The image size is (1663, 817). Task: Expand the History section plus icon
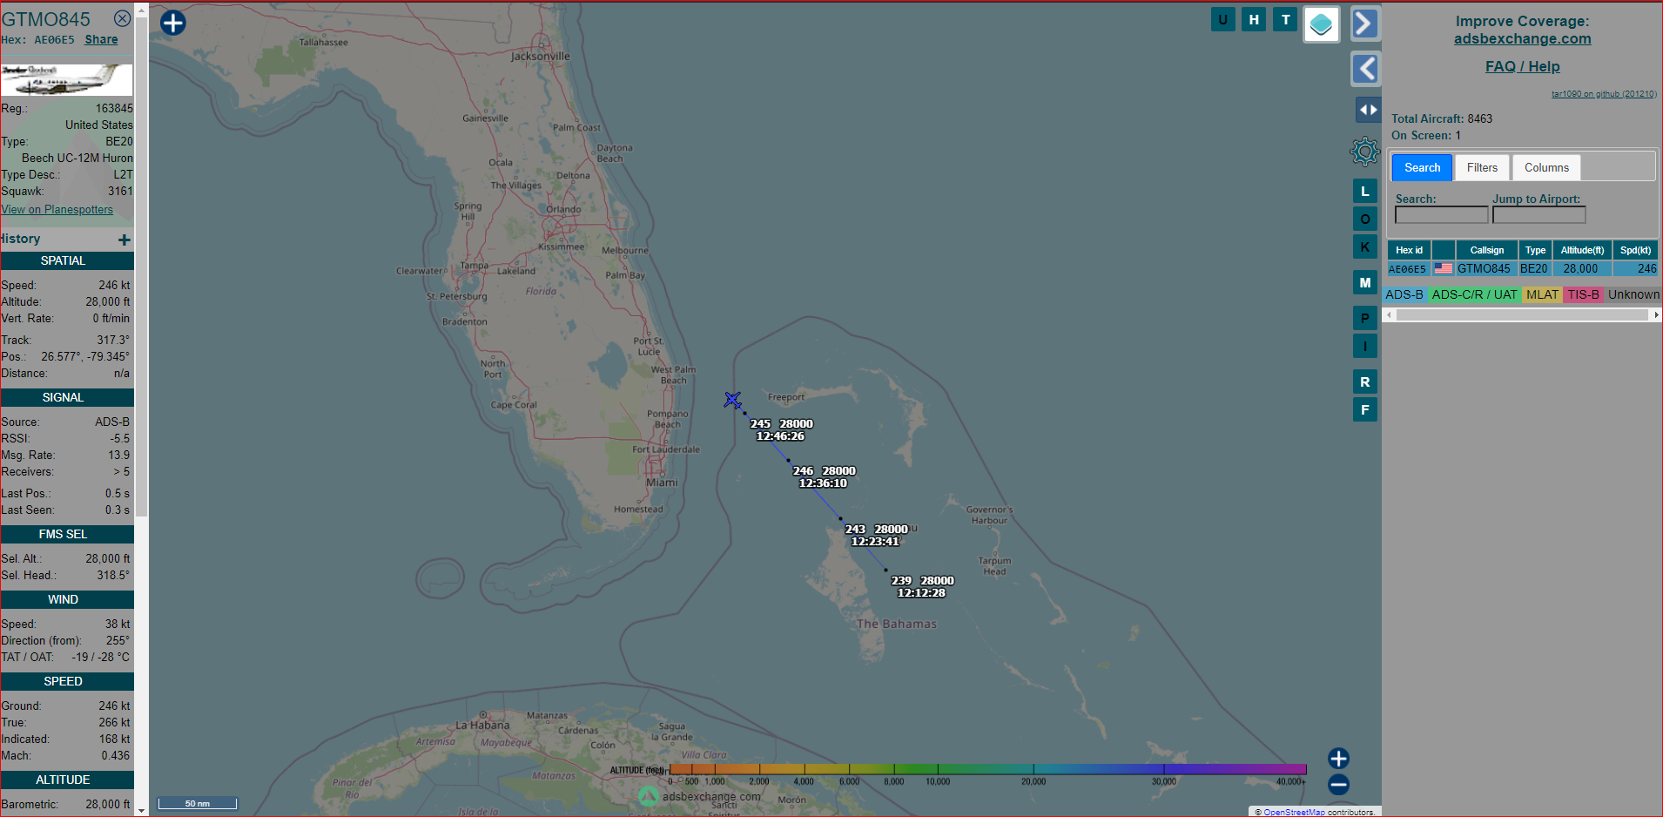[x=125, y=240]
